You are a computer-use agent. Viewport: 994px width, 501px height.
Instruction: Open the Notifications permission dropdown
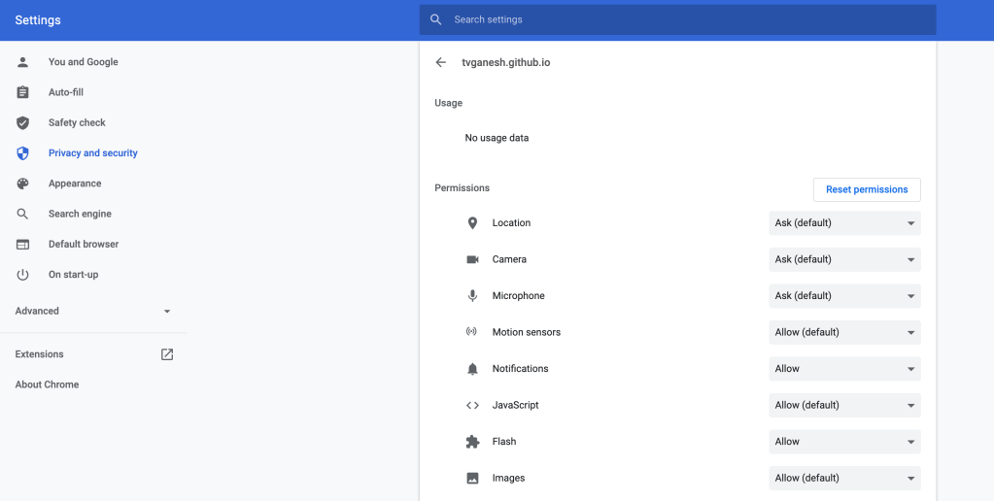tap(843, 369)
